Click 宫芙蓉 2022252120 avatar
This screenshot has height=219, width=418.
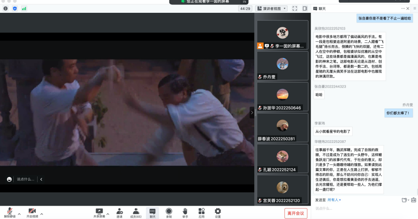(x=283, y=187)
